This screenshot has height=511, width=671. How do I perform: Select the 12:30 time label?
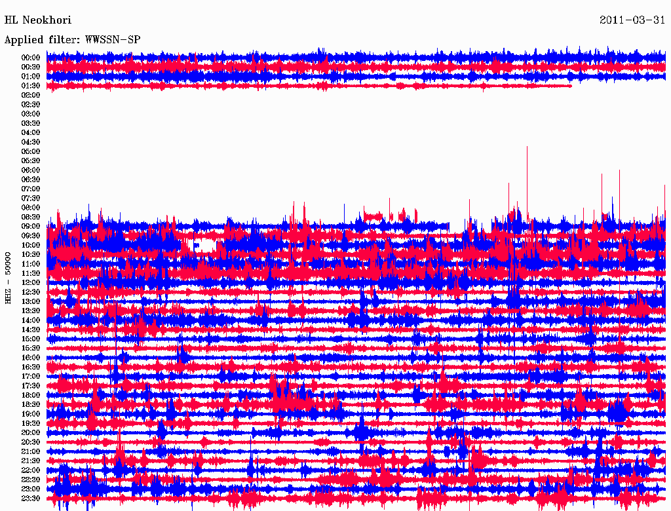[x=30, y=292]
